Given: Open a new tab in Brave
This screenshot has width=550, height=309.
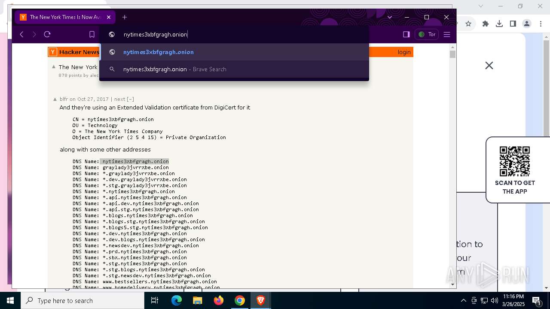Looking at the screenshot, I should (x=125, y=17).
